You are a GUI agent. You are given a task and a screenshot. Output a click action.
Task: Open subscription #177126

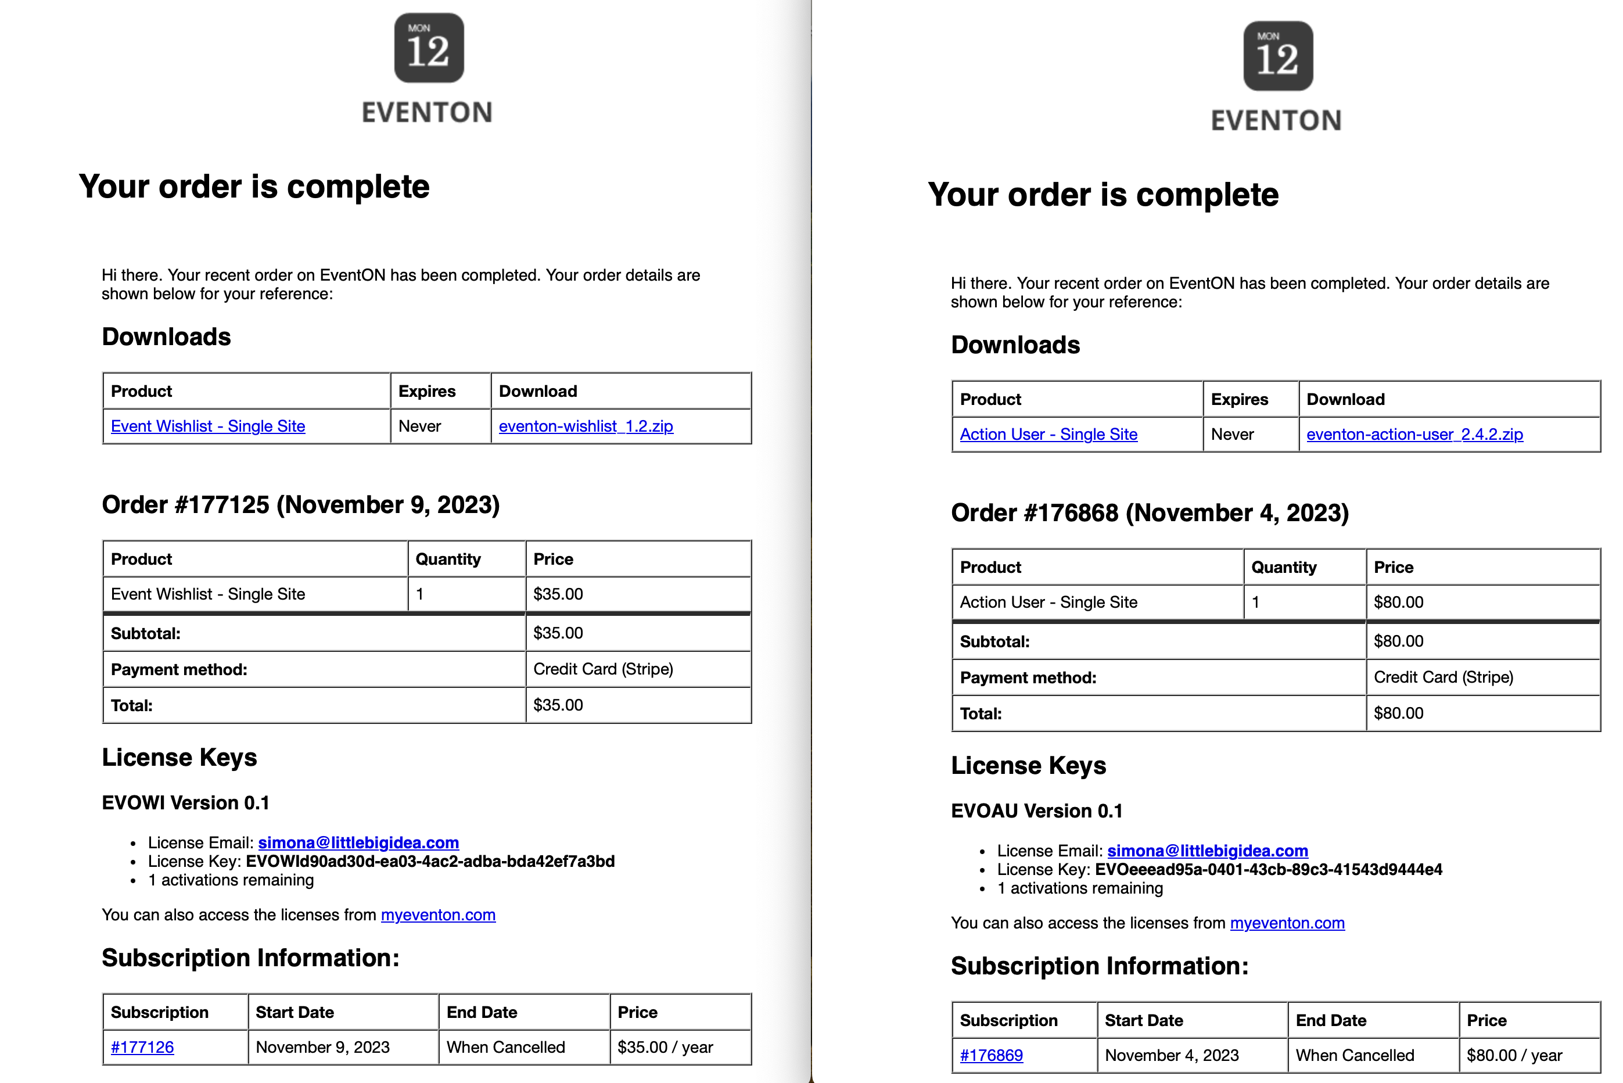pos(142,1047)
